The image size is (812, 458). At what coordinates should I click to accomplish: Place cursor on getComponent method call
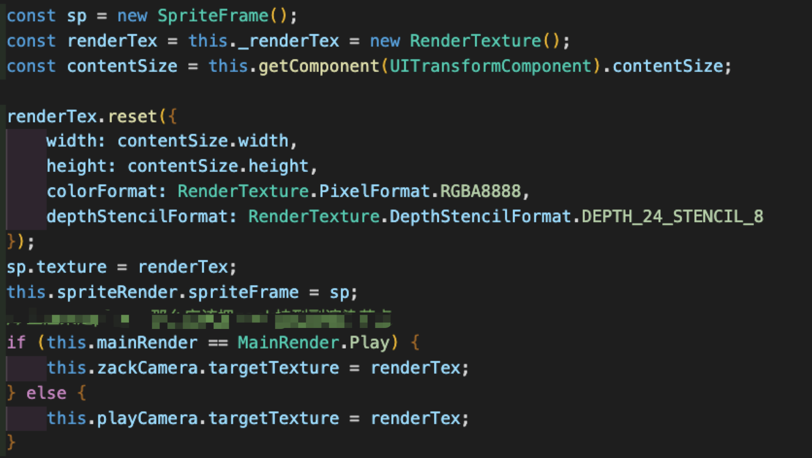319,66
